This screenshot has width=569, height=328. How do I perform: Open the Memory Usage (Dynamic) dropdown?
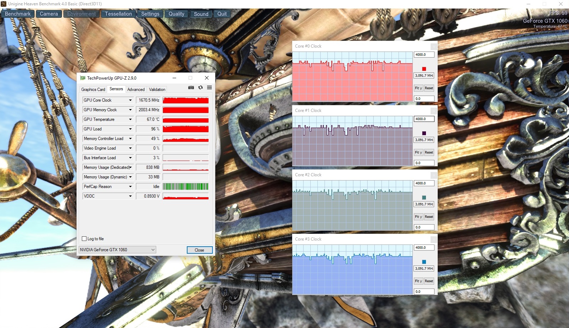pos(130,177)
